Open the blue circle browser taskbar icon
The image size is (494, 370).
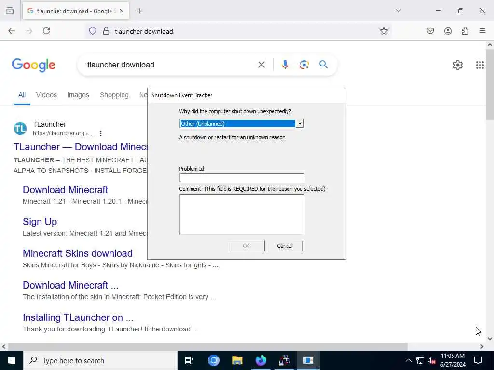tap(213, 360)
